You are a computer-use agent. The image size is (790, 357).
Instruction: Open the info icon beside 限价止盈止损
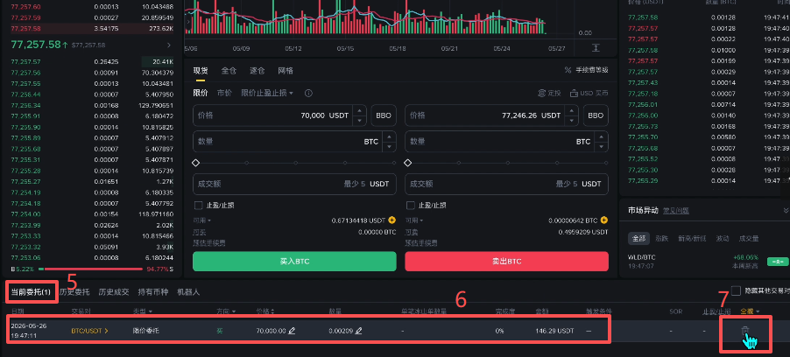pyautogui.click(x=309, y=93)
